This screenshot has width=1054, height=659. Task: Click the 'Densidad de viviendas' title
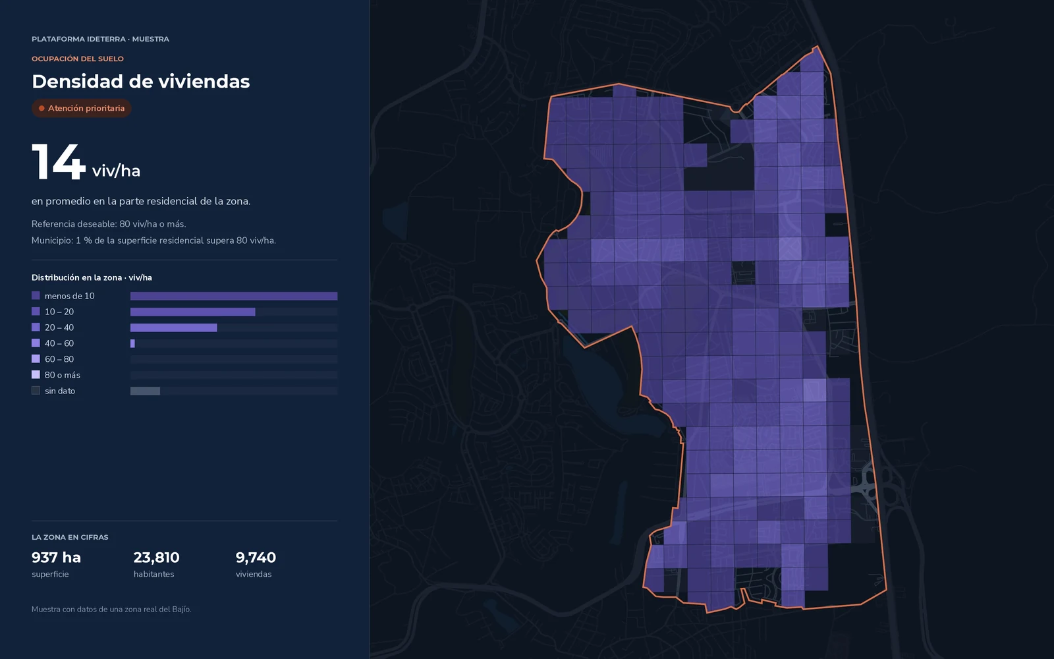click(x=141, y=82)
